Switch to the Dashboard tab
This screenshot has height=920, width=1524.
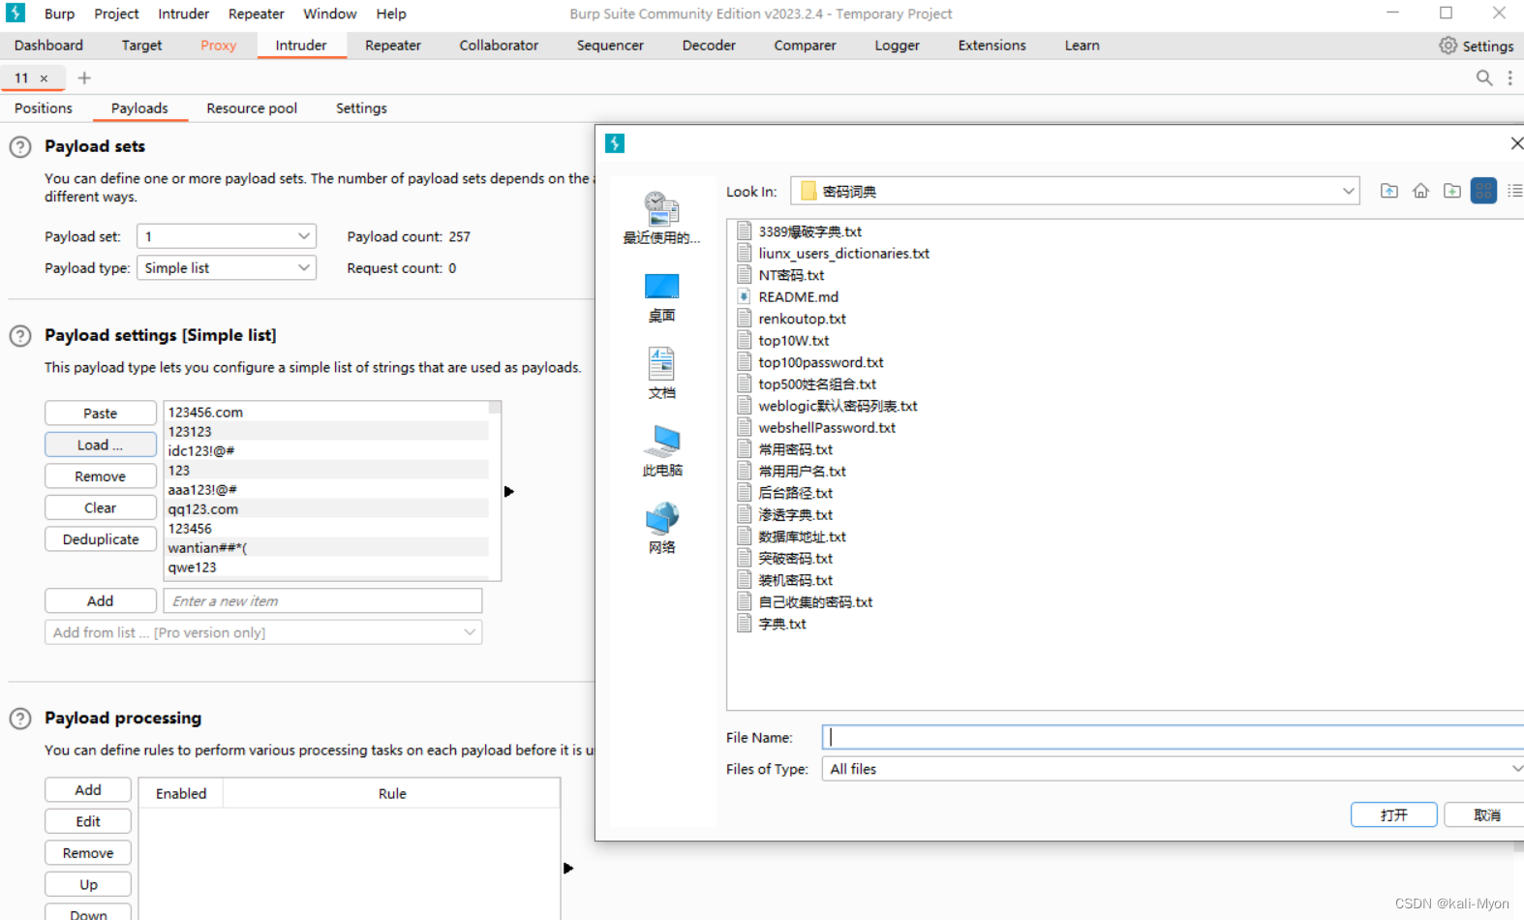coord(48,46)
